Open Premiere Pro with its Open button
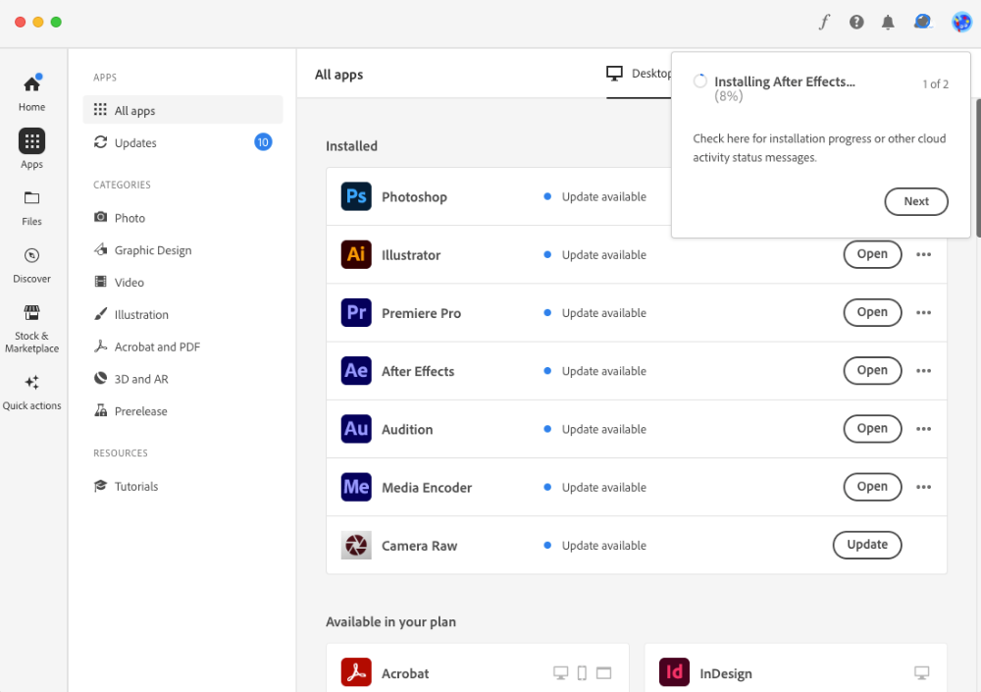981x692 pixels. tap(872, 312)
